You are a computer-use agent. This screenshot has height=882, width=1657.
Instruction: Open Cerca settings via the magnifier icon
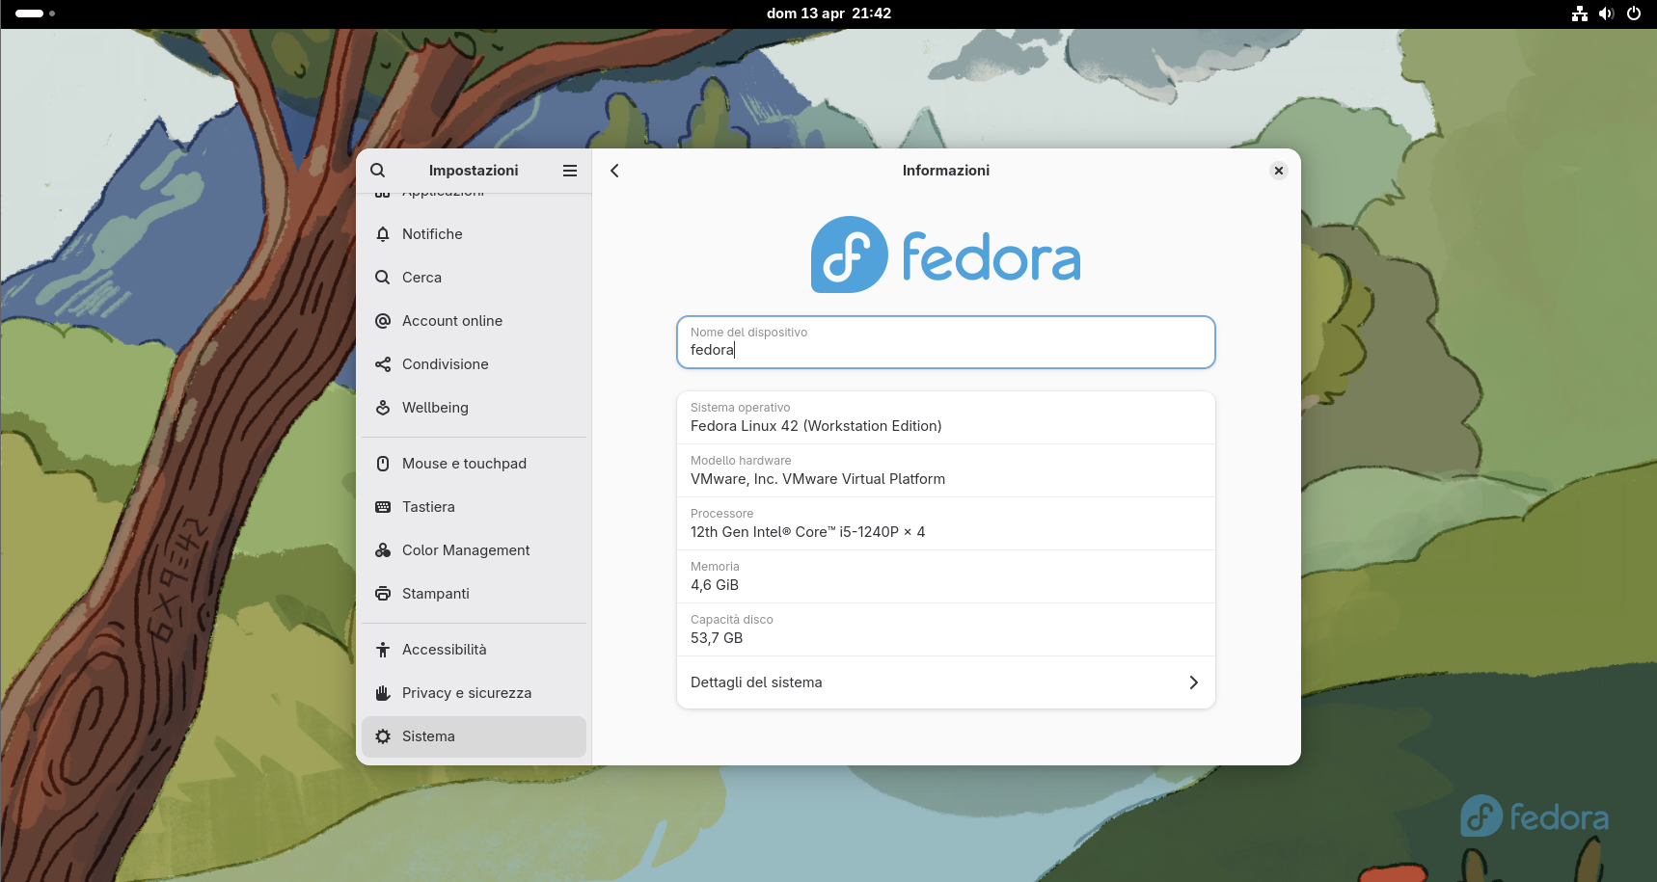(421, 277)
